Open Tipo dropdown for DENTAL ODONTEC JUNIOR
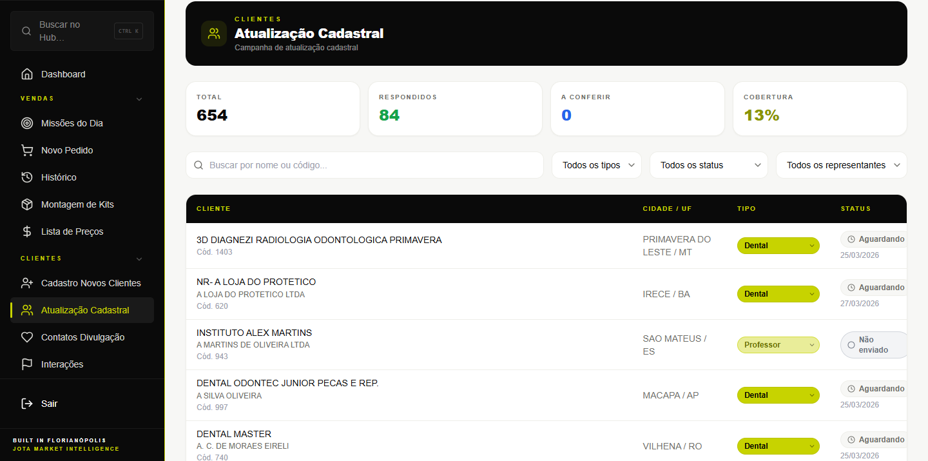 pyautogui.click(x=778, y=395)
